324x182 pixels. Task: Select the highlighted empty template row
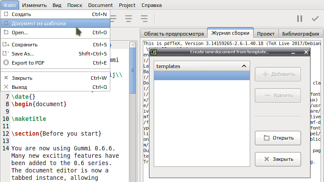(x=202, y=75)
